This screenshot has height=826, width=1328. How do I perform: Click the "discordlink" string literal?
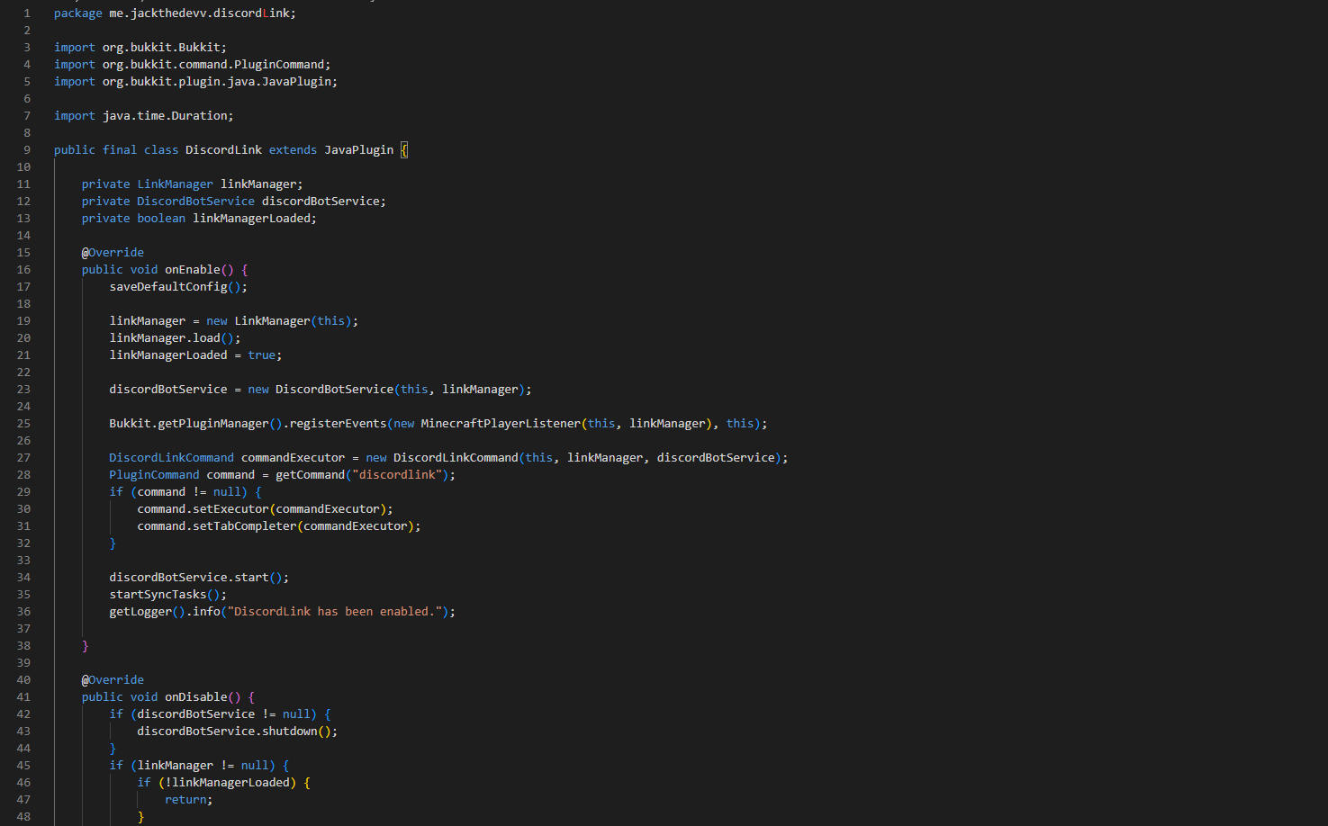pos(397,475)
